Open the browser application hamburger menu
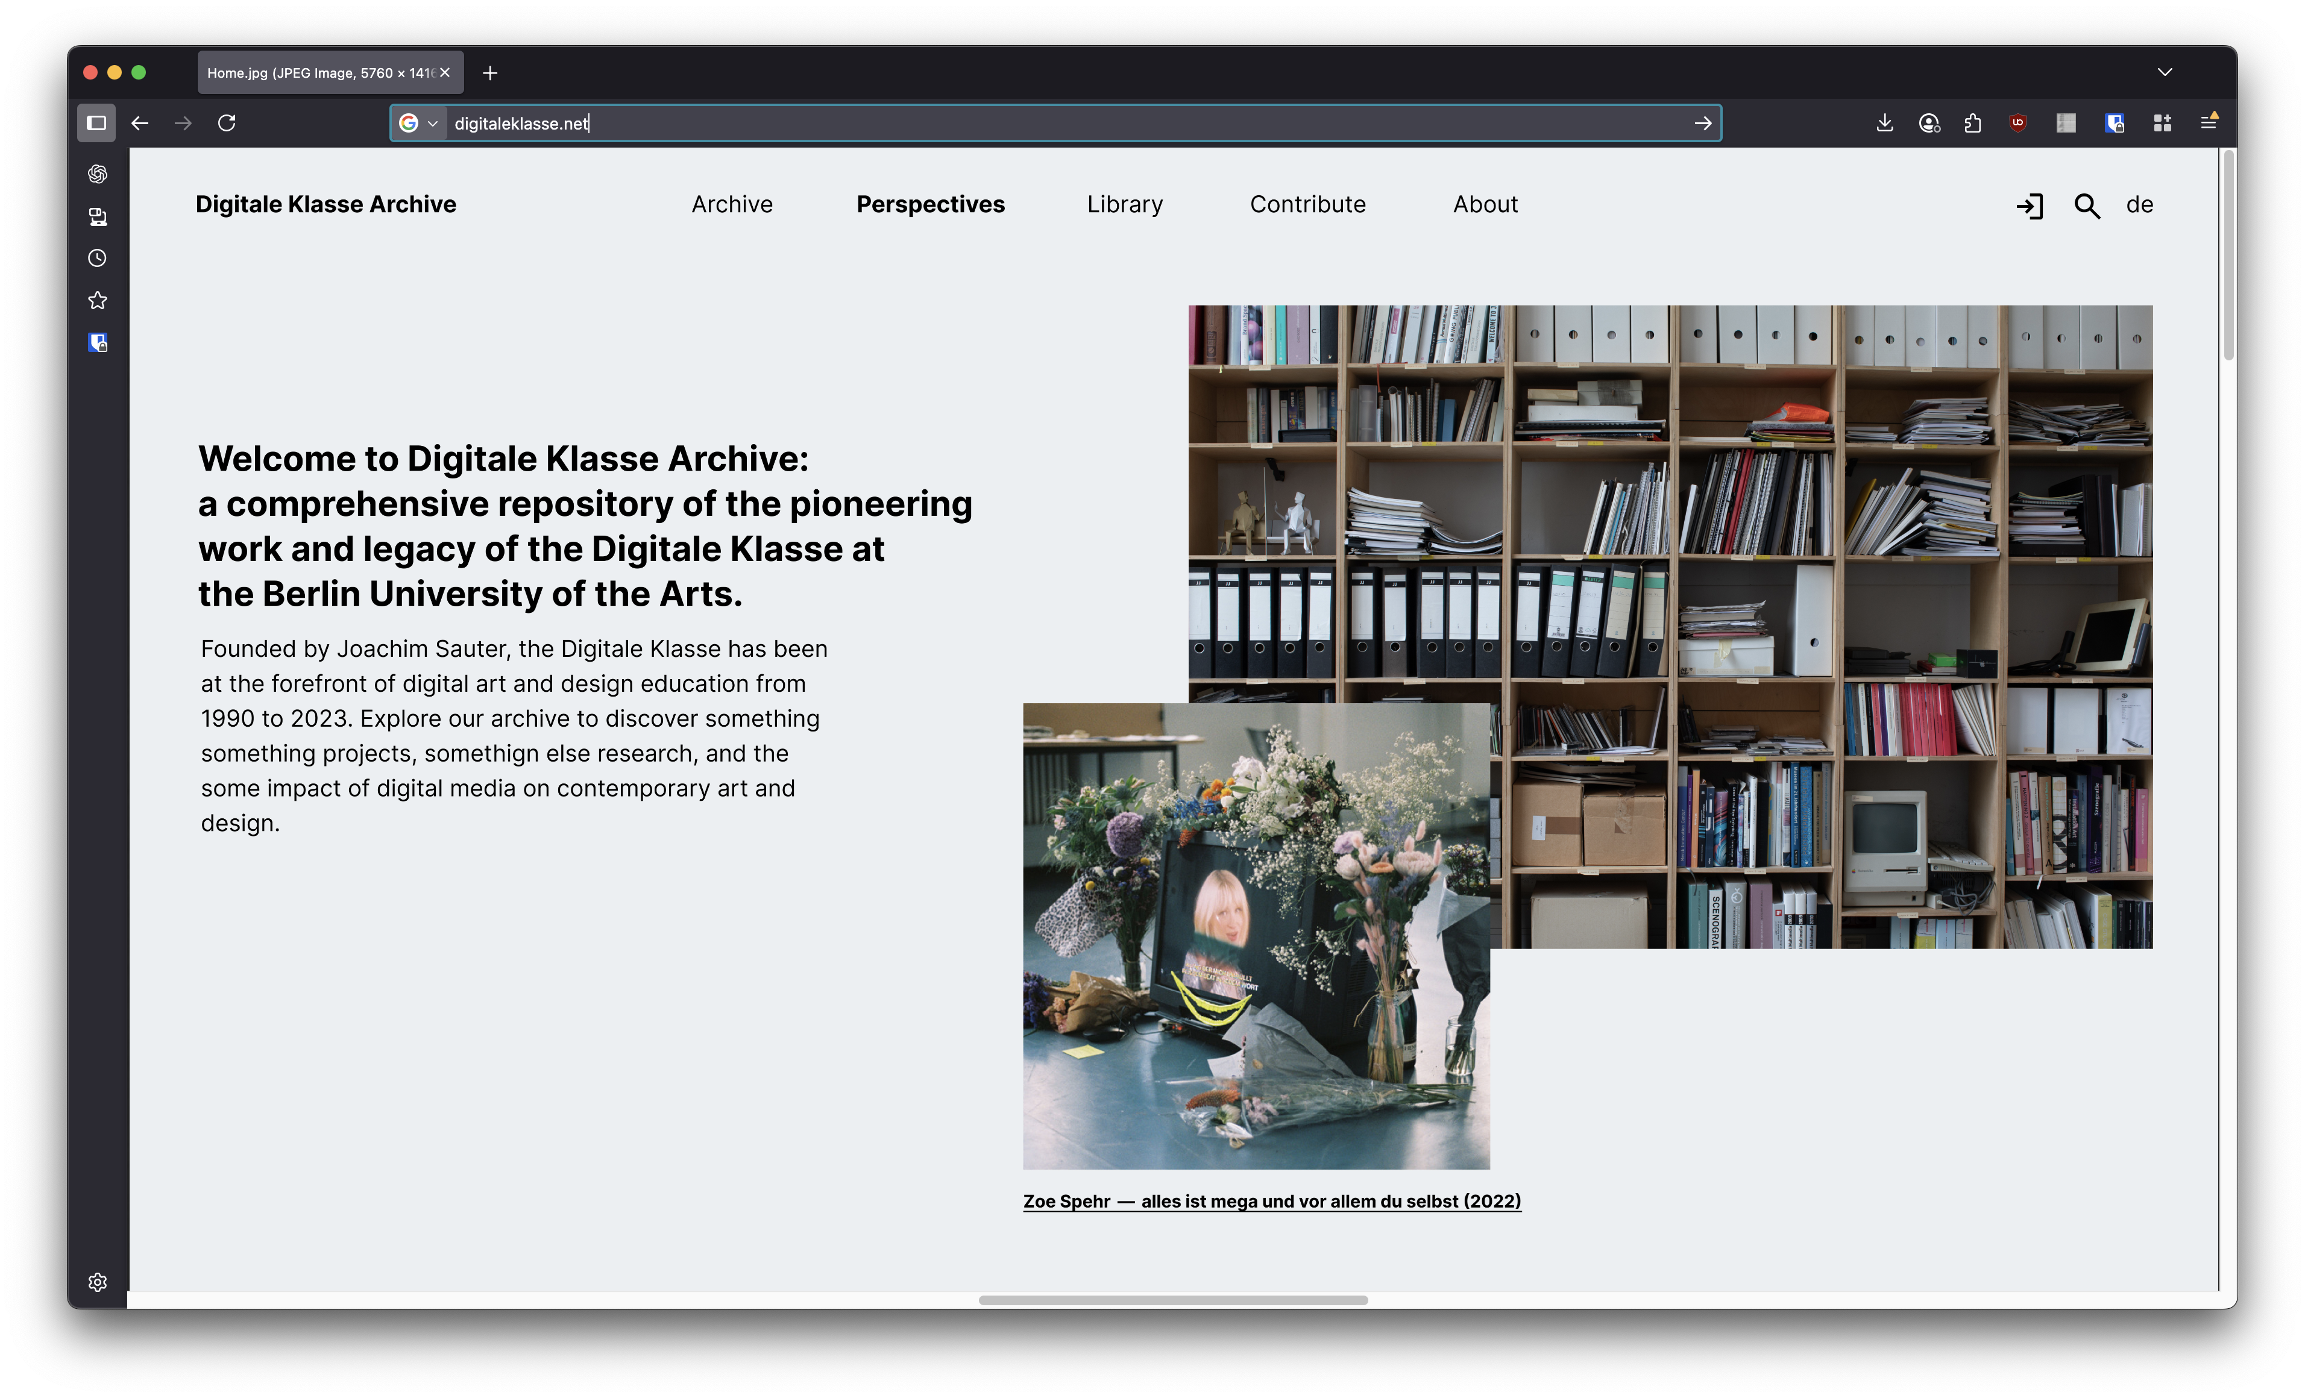This screenshot has height=1398, width=2305. [x=2209, y=122]
